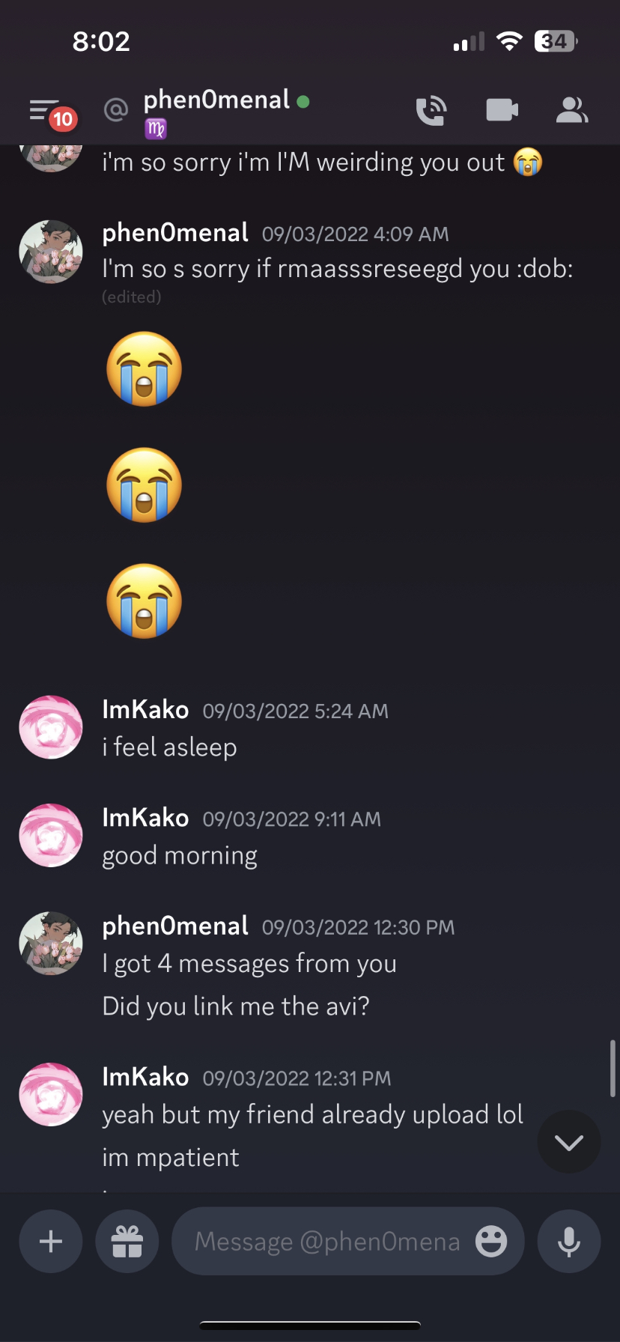Tap the message scrollbar handle
620x1342 pixels.
point(613,1068)
